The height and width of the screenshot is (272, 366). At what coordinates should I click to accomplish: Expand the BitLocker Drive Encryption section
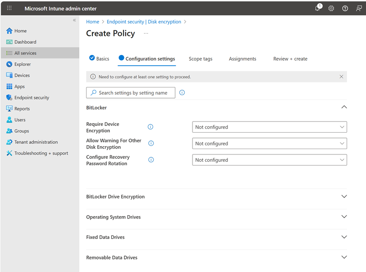344,197
